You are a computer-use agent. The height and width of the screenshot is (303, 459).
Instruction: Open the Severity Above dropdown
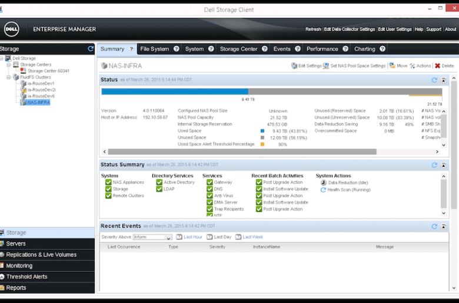point(152,237)
